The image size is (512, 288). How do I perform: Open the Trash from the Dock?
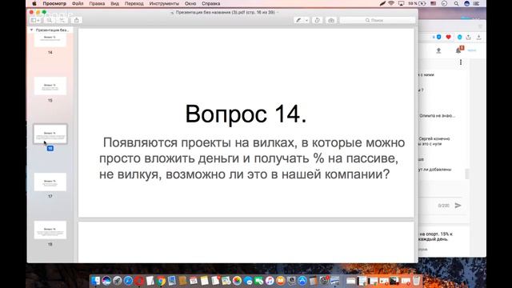416,281
